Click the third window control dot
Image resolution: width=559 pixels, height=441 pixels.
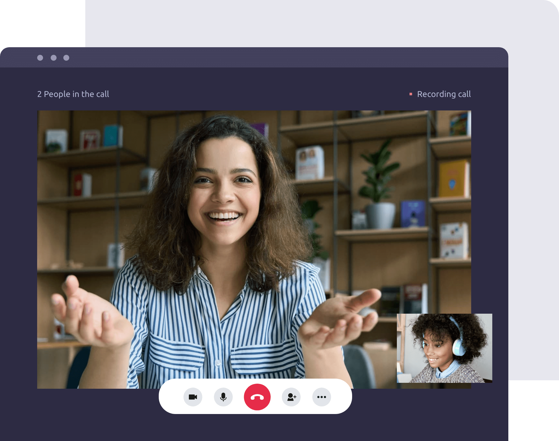pos(66,58)
